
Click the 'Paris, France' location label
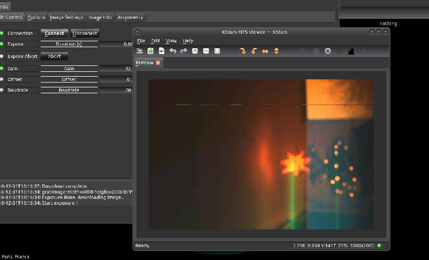click(16, 257)
